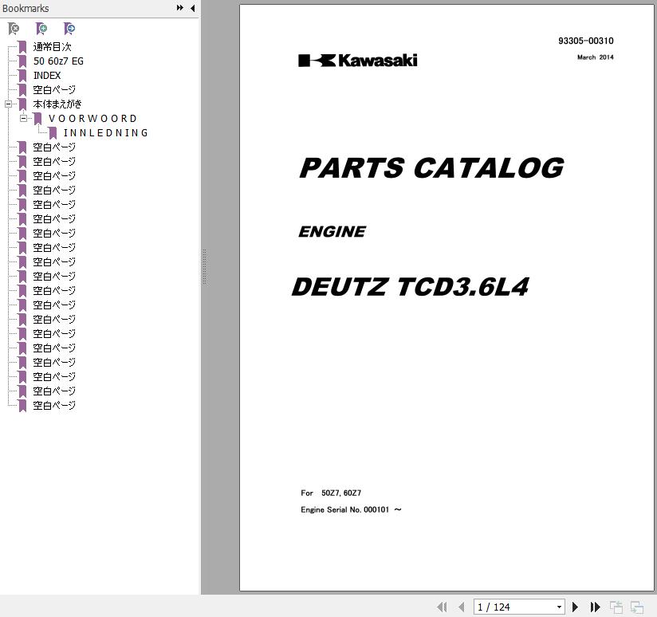The height and width of the screenshot is (617, 657).
Task: Click the PARTS CATALOG title on page
Action: click(431, 167)
